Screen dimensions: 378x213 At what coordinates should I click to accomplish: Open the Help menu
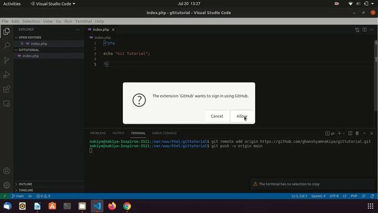(99, 21)
